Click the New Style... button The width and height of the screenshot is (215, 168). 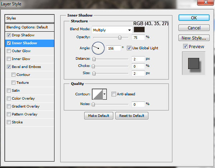pyautogui.click(x=194, y=38)
